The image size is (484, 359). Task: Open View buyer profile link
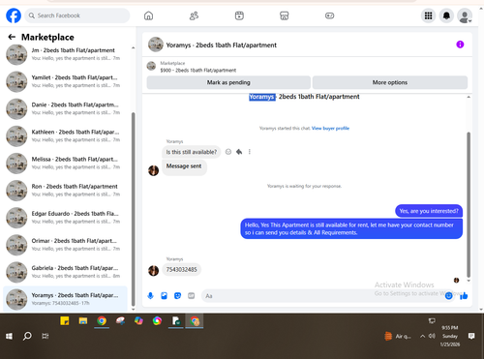330,129
